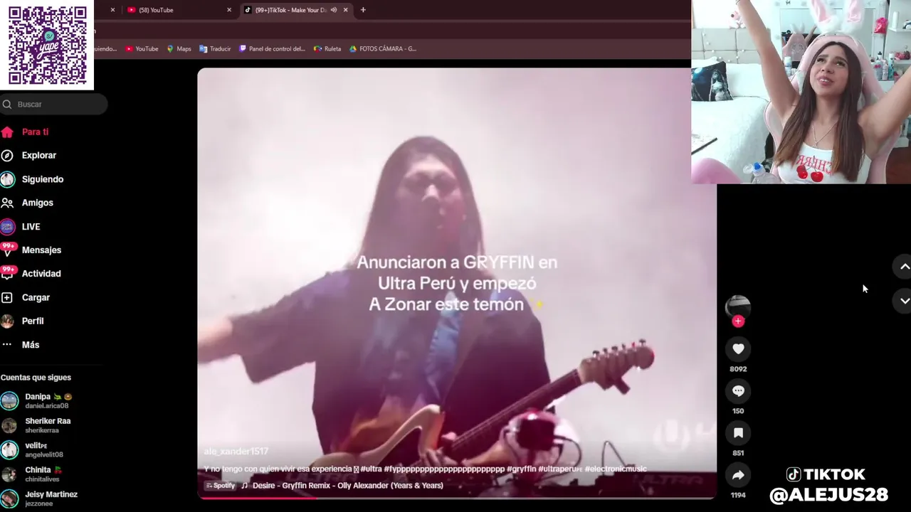
Task: Click the Buscar search field
Action: pyautogui.click(x=53, y=104)
